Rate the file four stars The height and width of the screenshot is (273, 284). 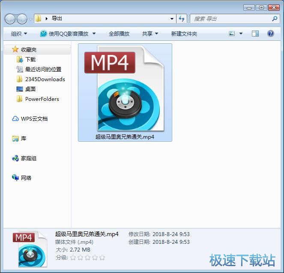(95, 258)
